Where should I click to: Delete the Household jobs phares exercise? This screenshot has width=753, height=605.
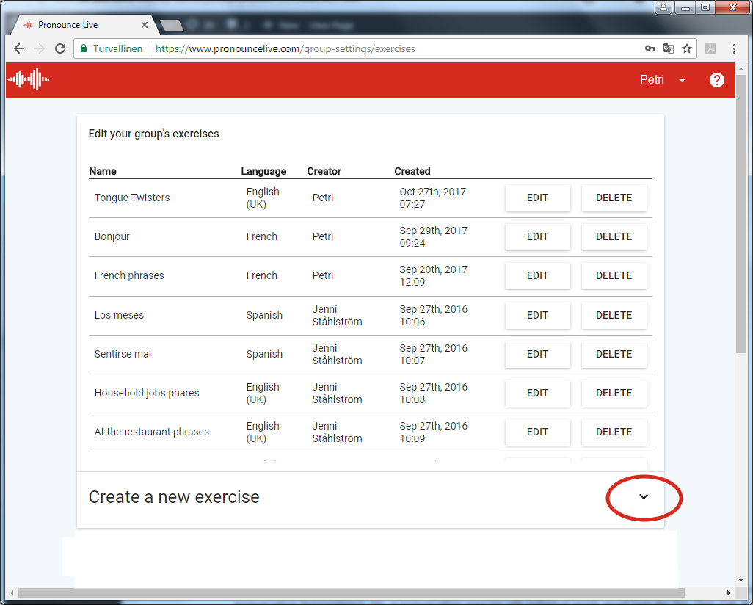tap(614, 393)
